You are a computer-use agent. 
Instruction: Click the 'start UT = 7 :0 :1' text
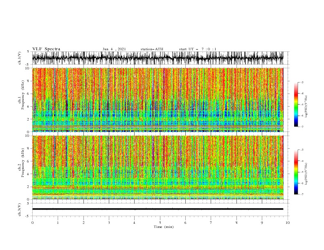tap(198, 49)
